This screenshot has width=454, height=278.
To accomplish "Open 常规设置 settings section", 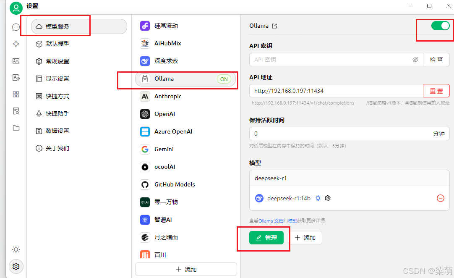I will [x=79, y=61].
